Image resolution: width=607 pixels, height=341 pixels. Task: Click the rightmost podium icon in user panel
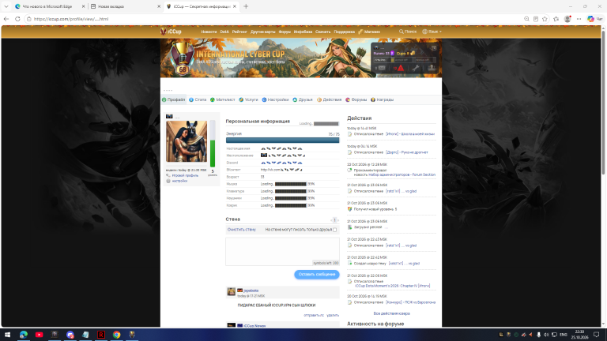pos(432,68)
